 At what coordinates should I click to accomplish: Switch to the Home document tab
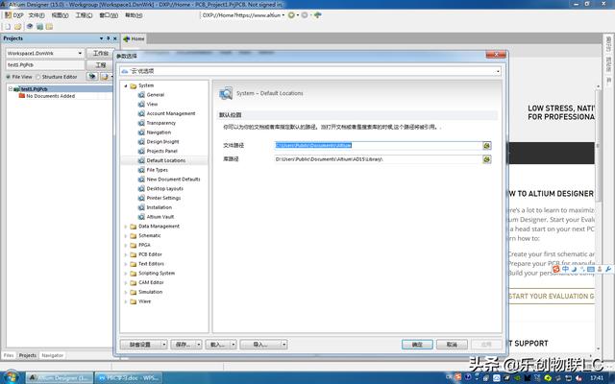coord(134,38)
